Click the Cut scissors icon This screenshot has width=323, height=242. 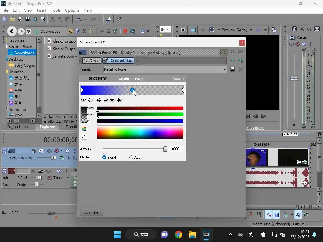53,19
